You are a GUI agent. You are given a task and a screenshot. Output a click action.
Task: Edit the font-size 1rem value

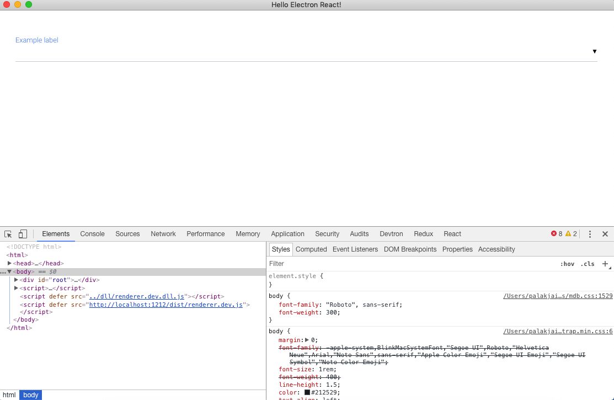pos(327,370)
